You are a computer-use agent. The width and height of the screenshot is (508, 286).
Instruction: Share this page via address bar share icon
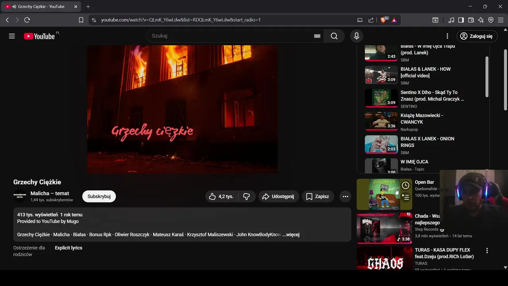(x=371, y=20)
